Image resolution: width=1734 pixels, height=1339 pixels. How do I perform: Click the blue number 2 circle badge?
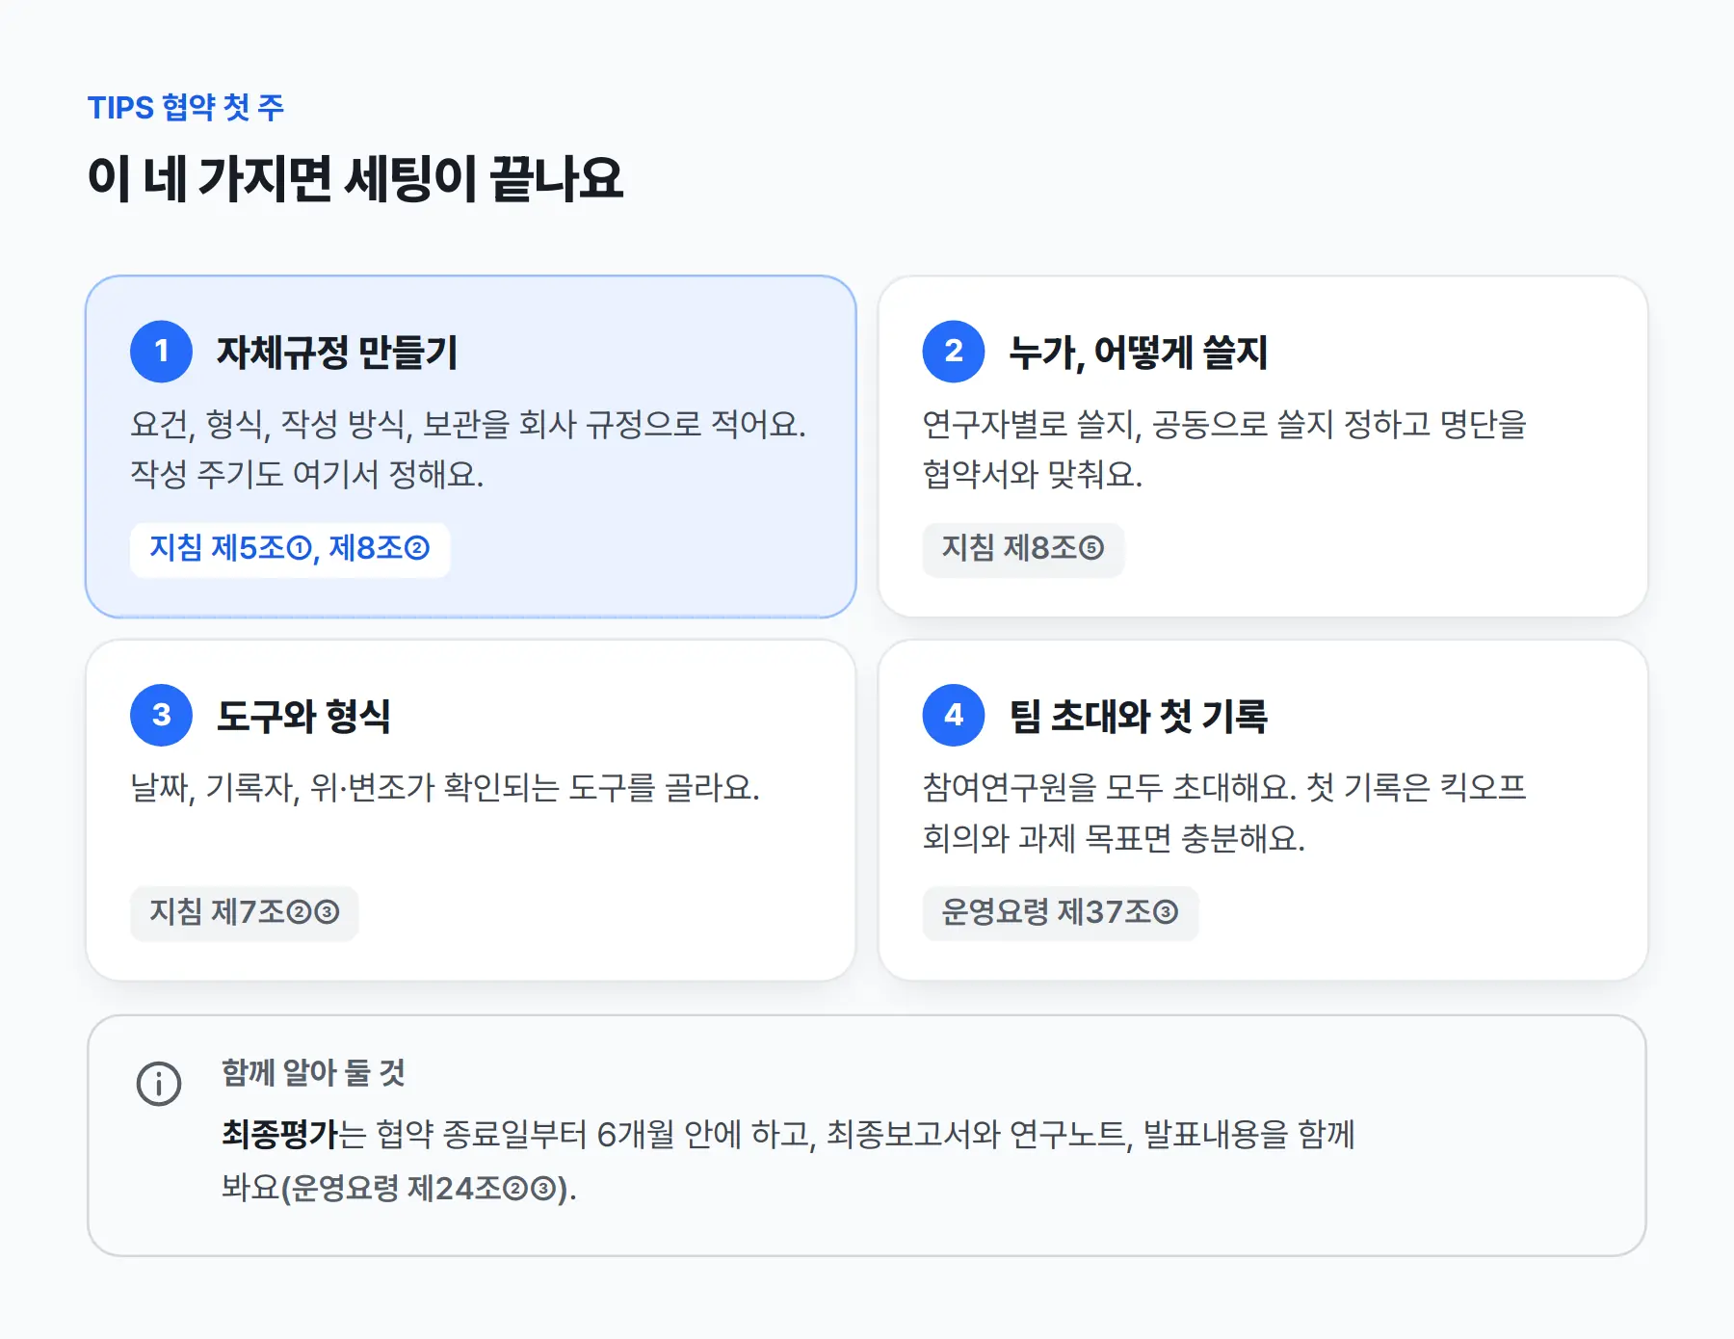(954, 352)
